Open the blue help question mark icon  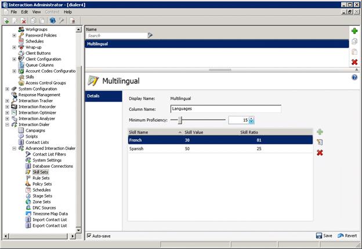click(x=354, y=77)
